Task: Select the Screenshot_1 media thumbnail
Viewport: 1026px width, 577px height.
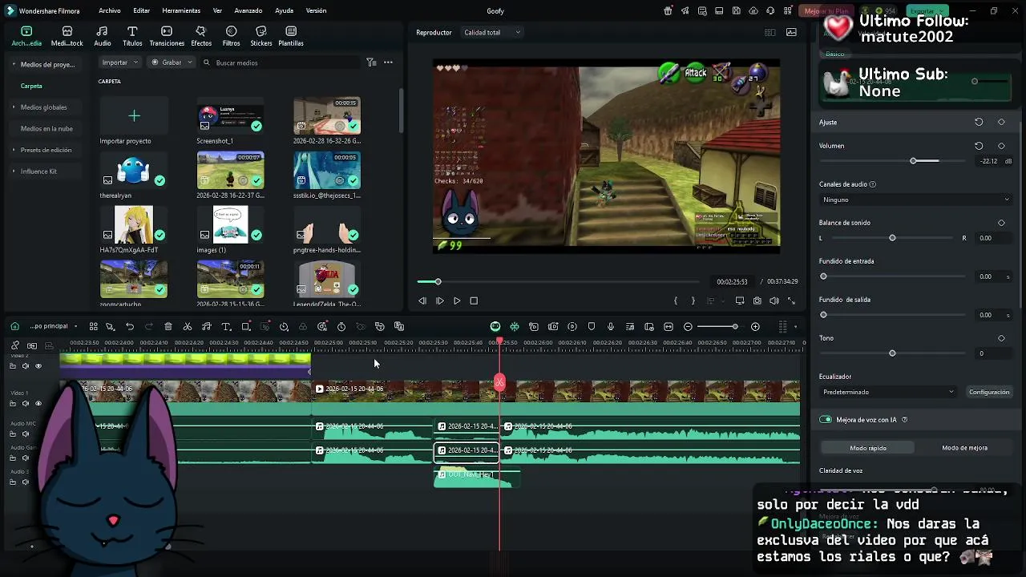Action: [x=231, y=116]
